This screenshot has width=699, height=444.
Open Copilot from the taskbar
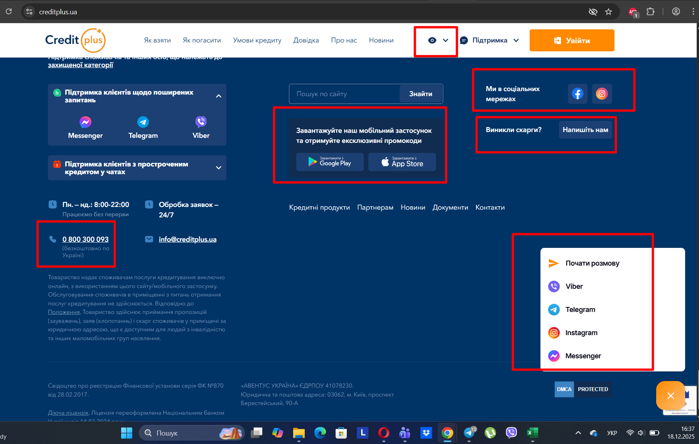[277, 433]
